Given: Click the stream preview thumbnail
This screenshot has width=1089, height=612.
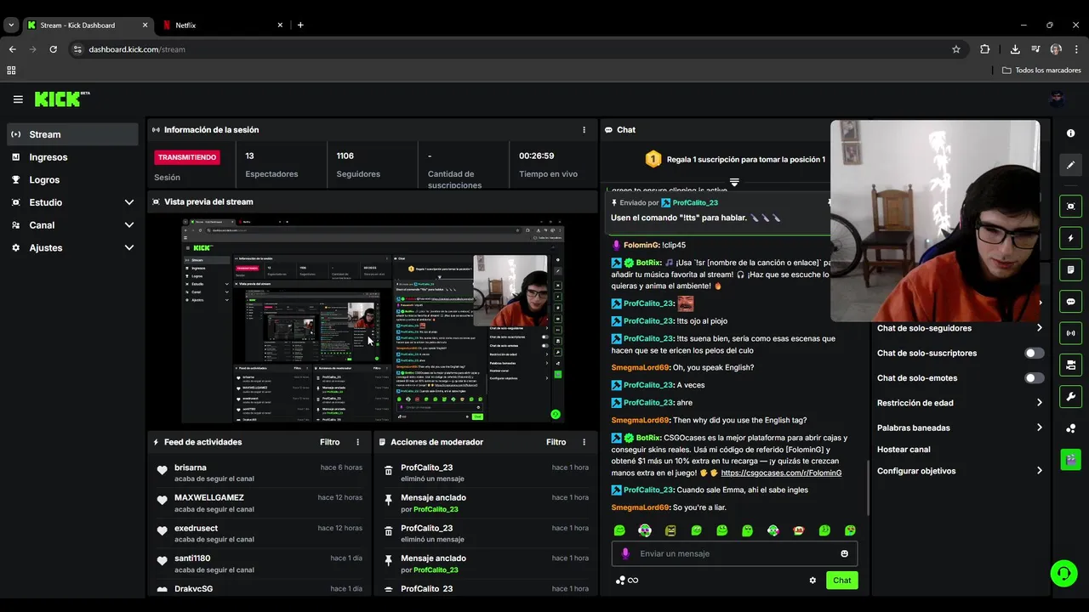Looking at the screenshot, I should [373, 321].
